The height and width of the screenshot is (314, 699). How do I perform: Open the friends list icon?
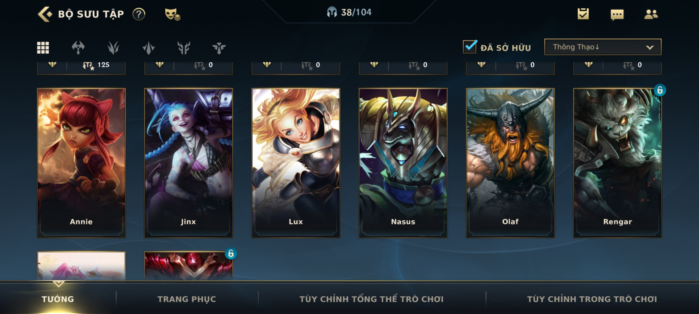pyautogui.click(x=651, y=14)
